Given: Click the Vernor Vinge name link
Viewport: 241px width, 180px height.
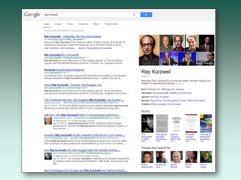Looking at the screenshot, I should [x=203, y=166].
